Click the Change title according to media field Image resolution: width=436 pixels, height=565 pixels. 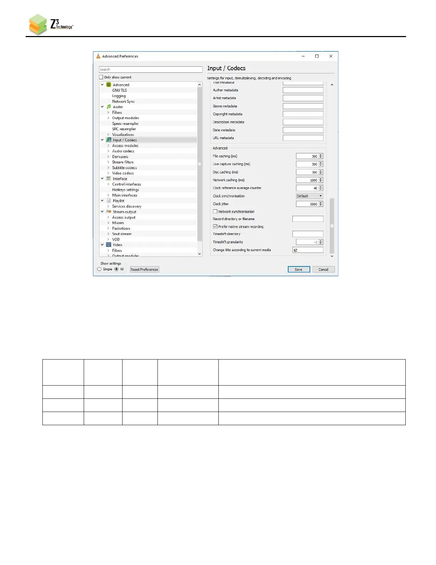[308, 250]
